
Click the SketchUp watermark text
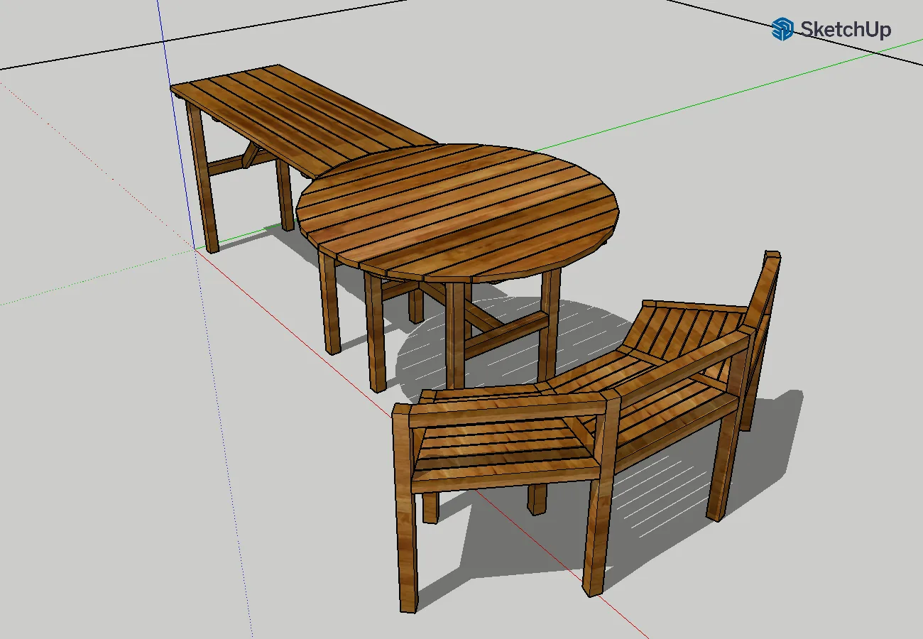845,29
